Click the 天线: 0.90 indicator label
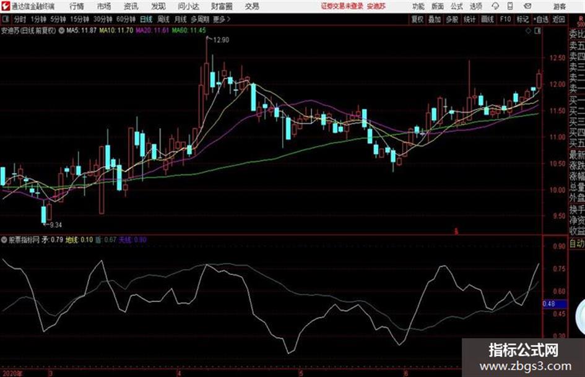The image size is (585, 377). coord(133,240)
